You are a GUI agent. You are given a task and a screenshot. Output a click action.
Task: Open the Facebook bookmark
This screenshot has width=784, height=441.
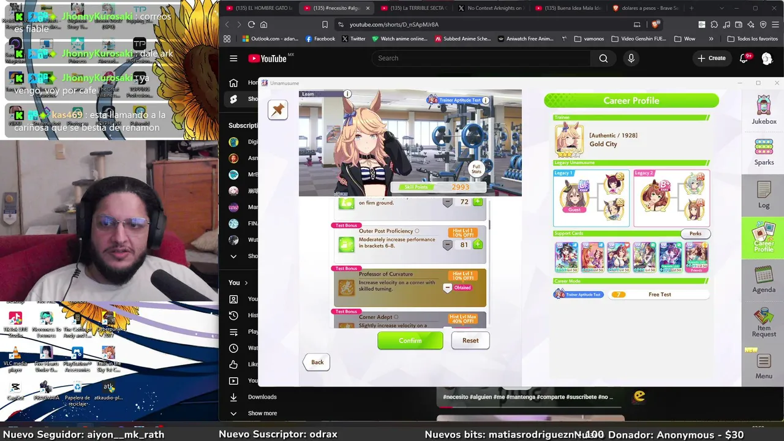click(x=320, y=39)
